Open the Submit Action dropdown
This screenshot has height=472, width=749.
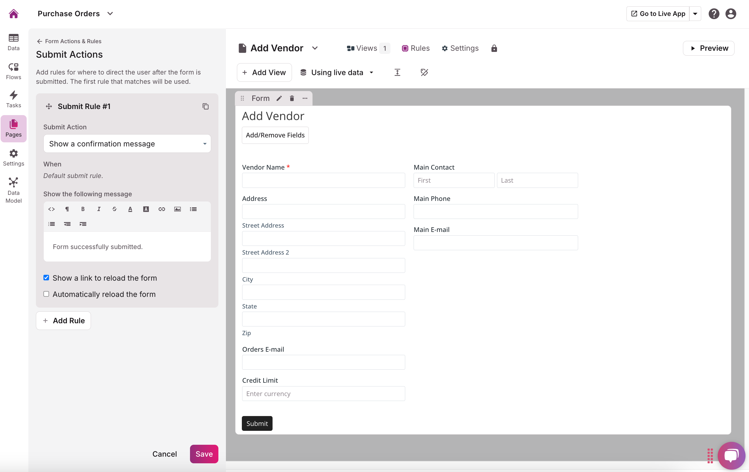[127, 144]
